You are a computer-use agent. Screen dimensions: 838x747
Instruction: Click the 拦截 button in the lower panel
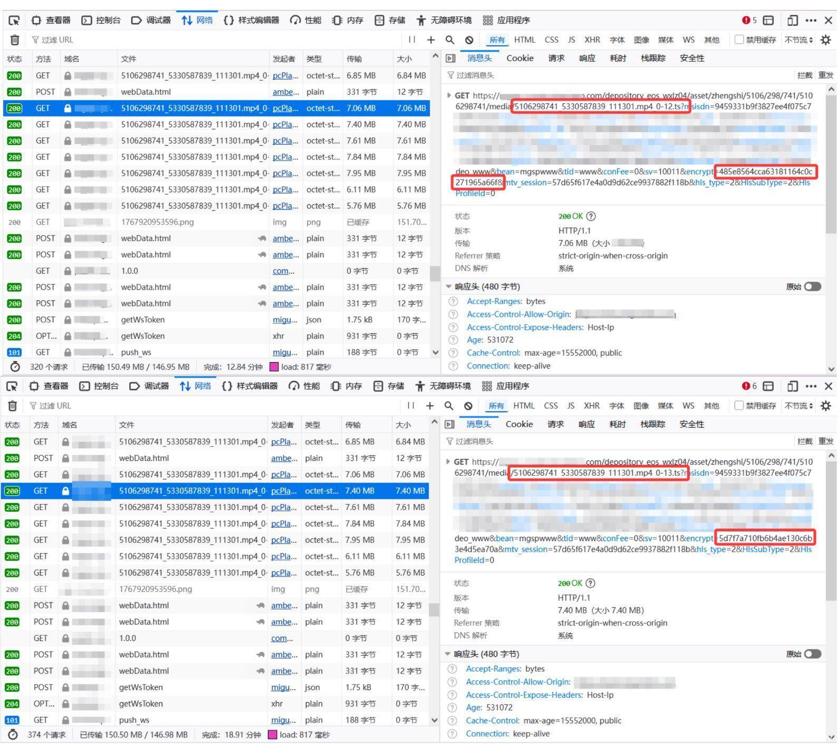804,441
